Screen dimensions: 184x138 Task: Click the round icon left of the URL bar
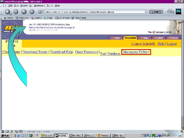pos(40,11)
